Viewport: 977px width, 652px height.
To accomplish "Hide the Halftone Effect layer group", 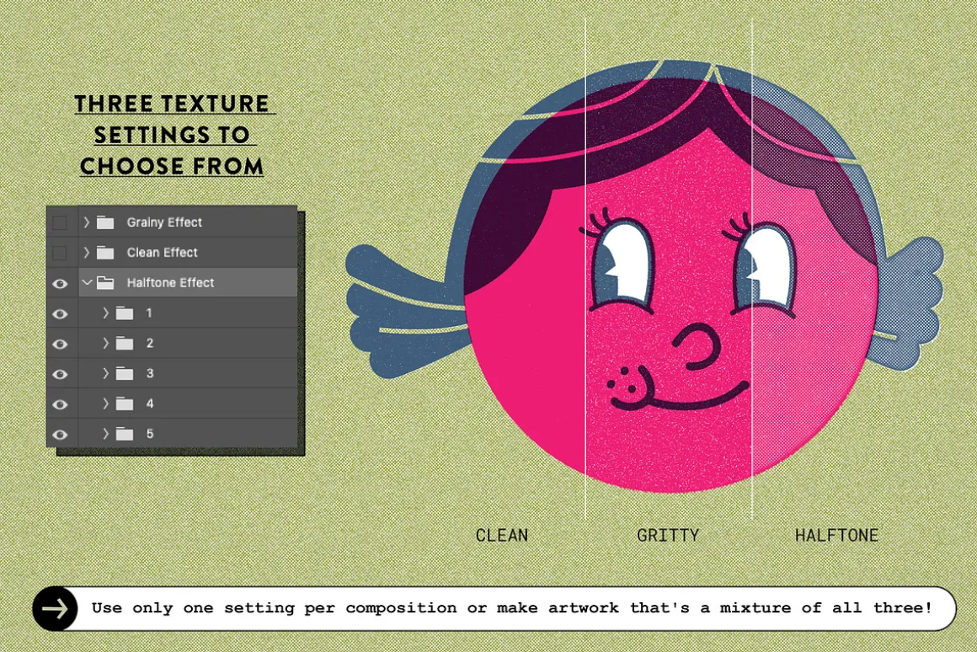I will coord(60,283).
